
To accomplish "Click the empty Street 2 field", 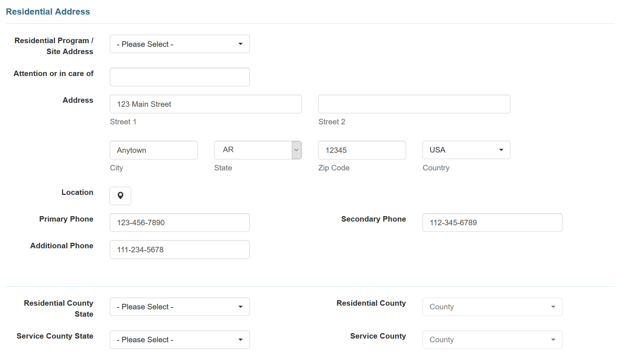I will click(x=414, y=104).
